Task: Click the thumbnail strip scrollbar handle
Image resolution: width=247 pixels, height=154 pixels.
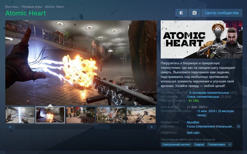Action: [102, 127]
